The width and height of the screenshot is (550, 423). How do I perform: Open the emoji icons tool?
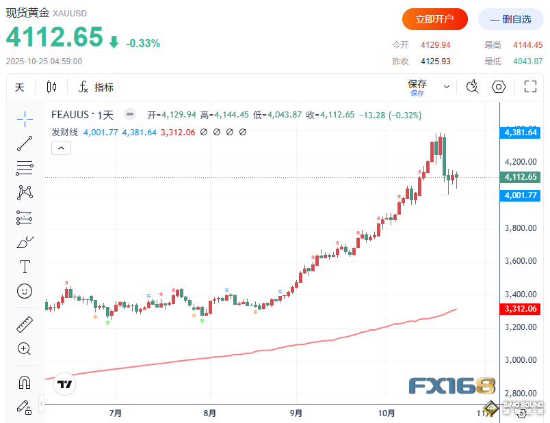[25, 291]
